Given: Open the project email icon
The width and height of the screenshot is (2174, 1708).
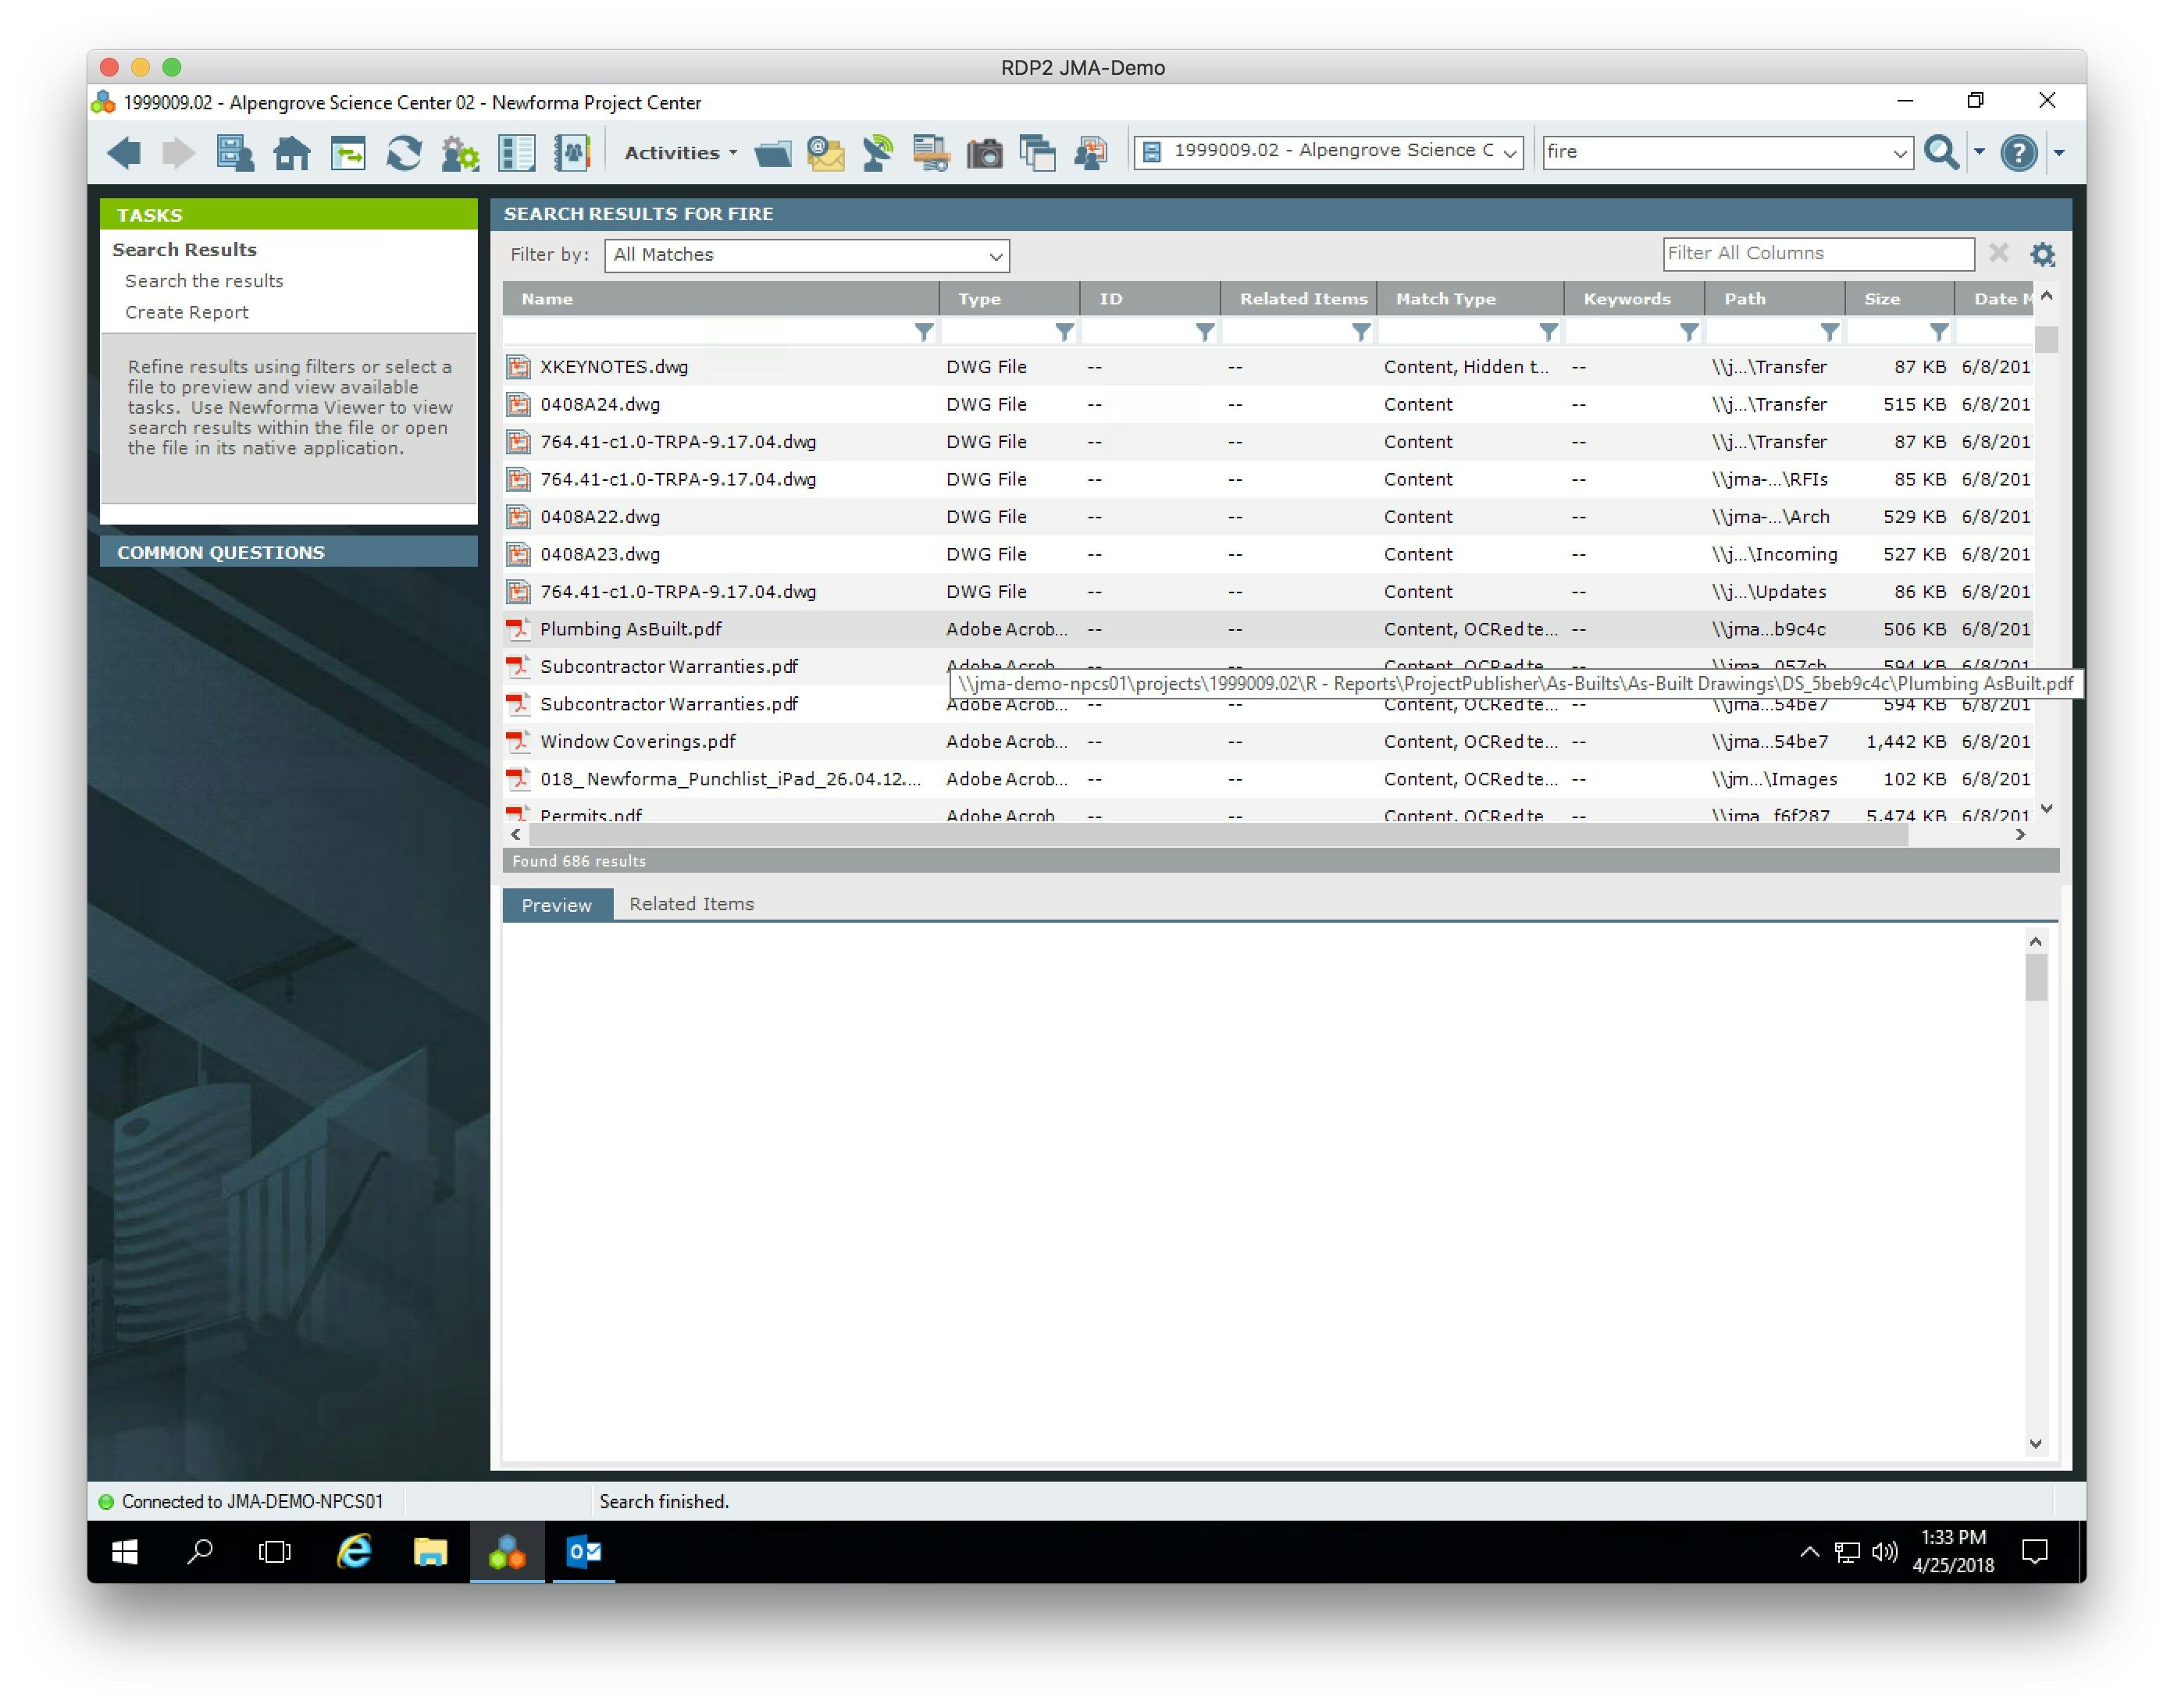Looking at the screenshot, I should [x=825, y=153].
